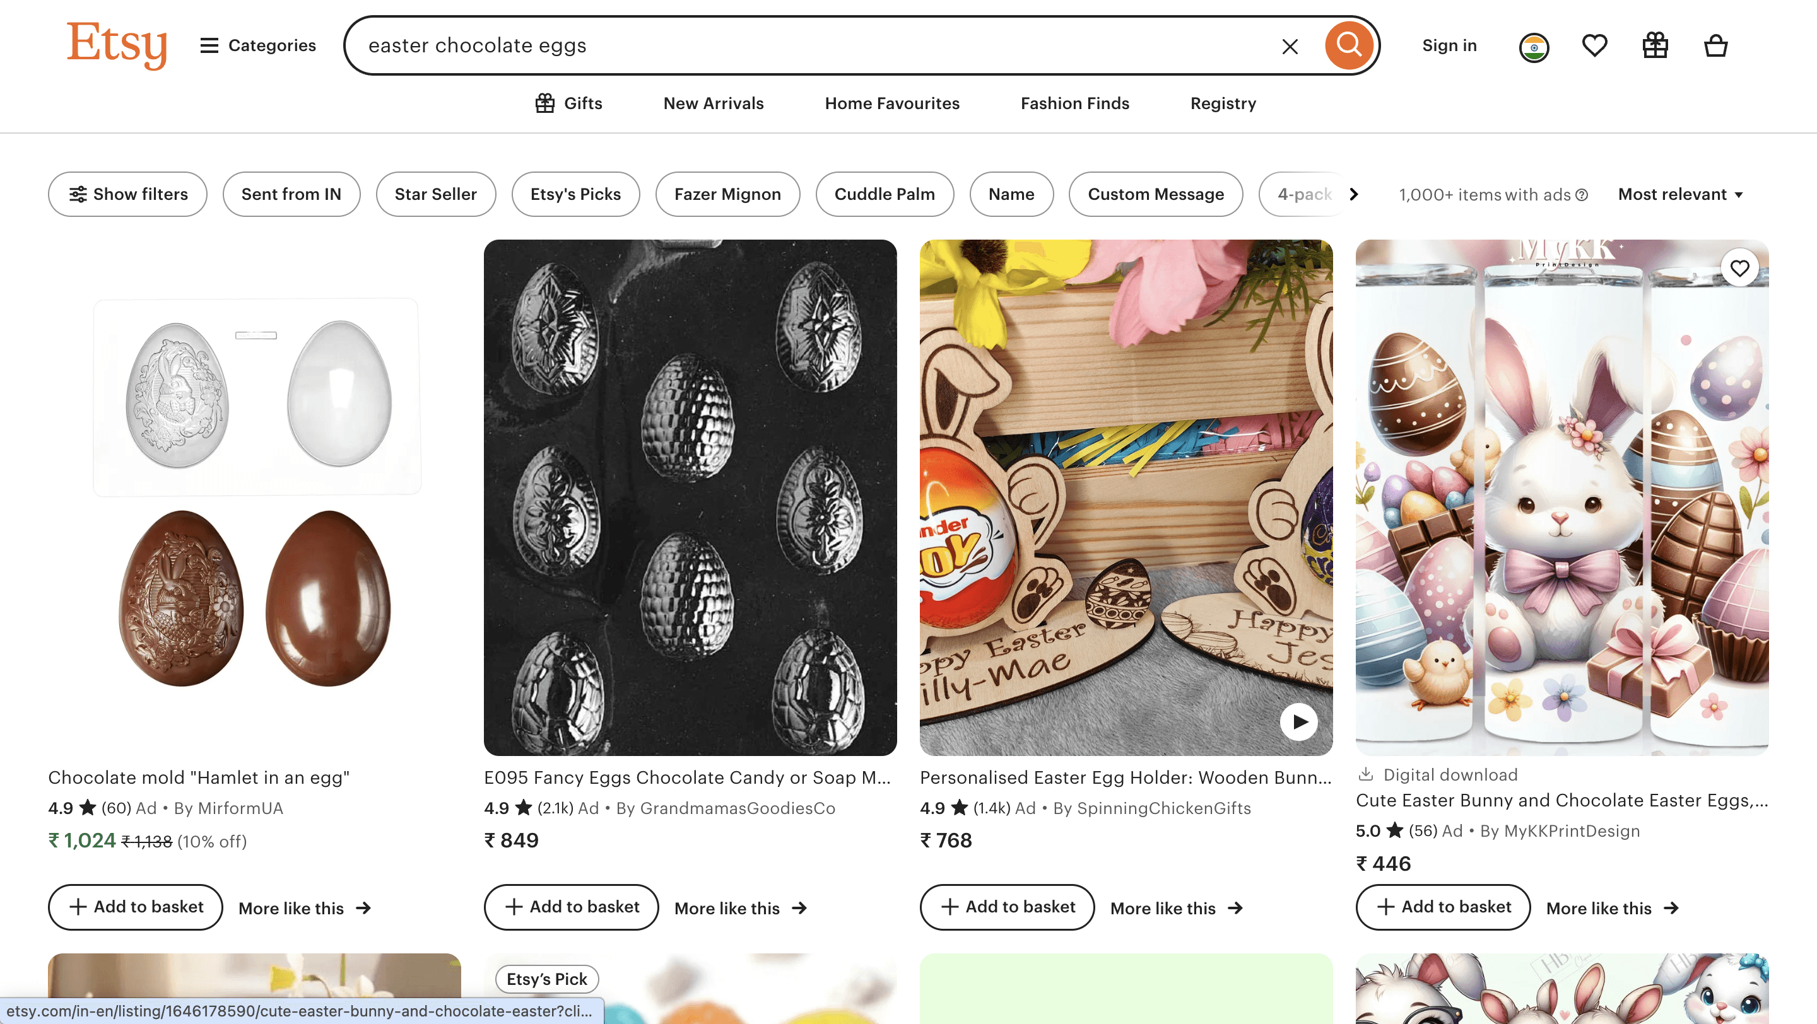1817x1024 pixels.
Task: Add the chocolate mold Hamlet egg to basket
Action: click(136, 907)
